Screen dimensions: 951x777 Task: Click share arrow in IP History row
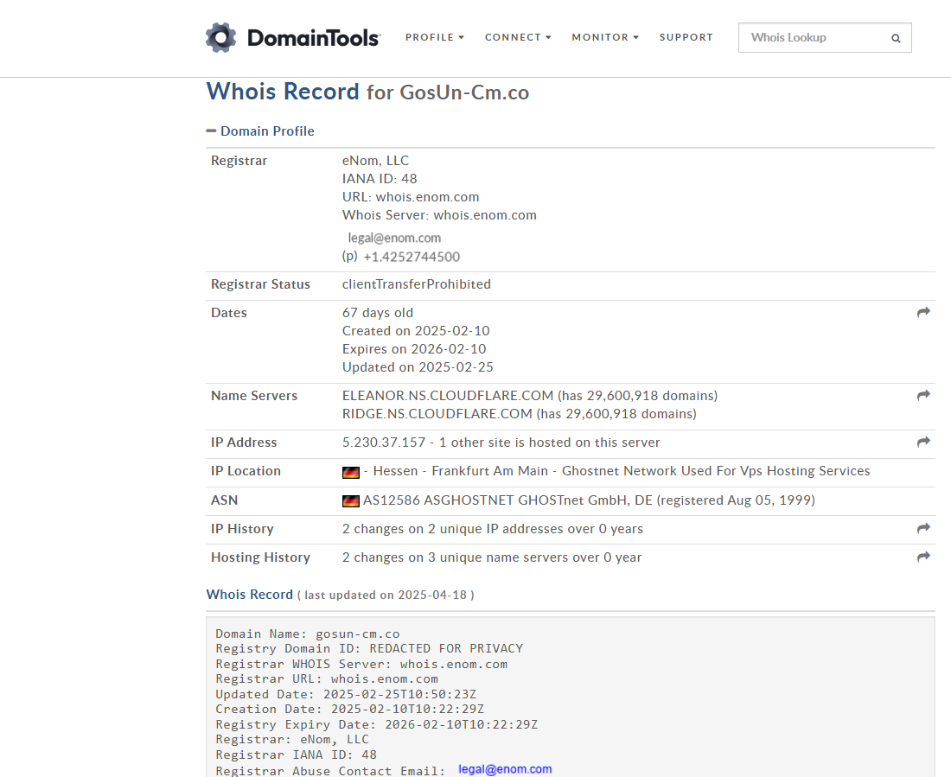pos(923,528)
